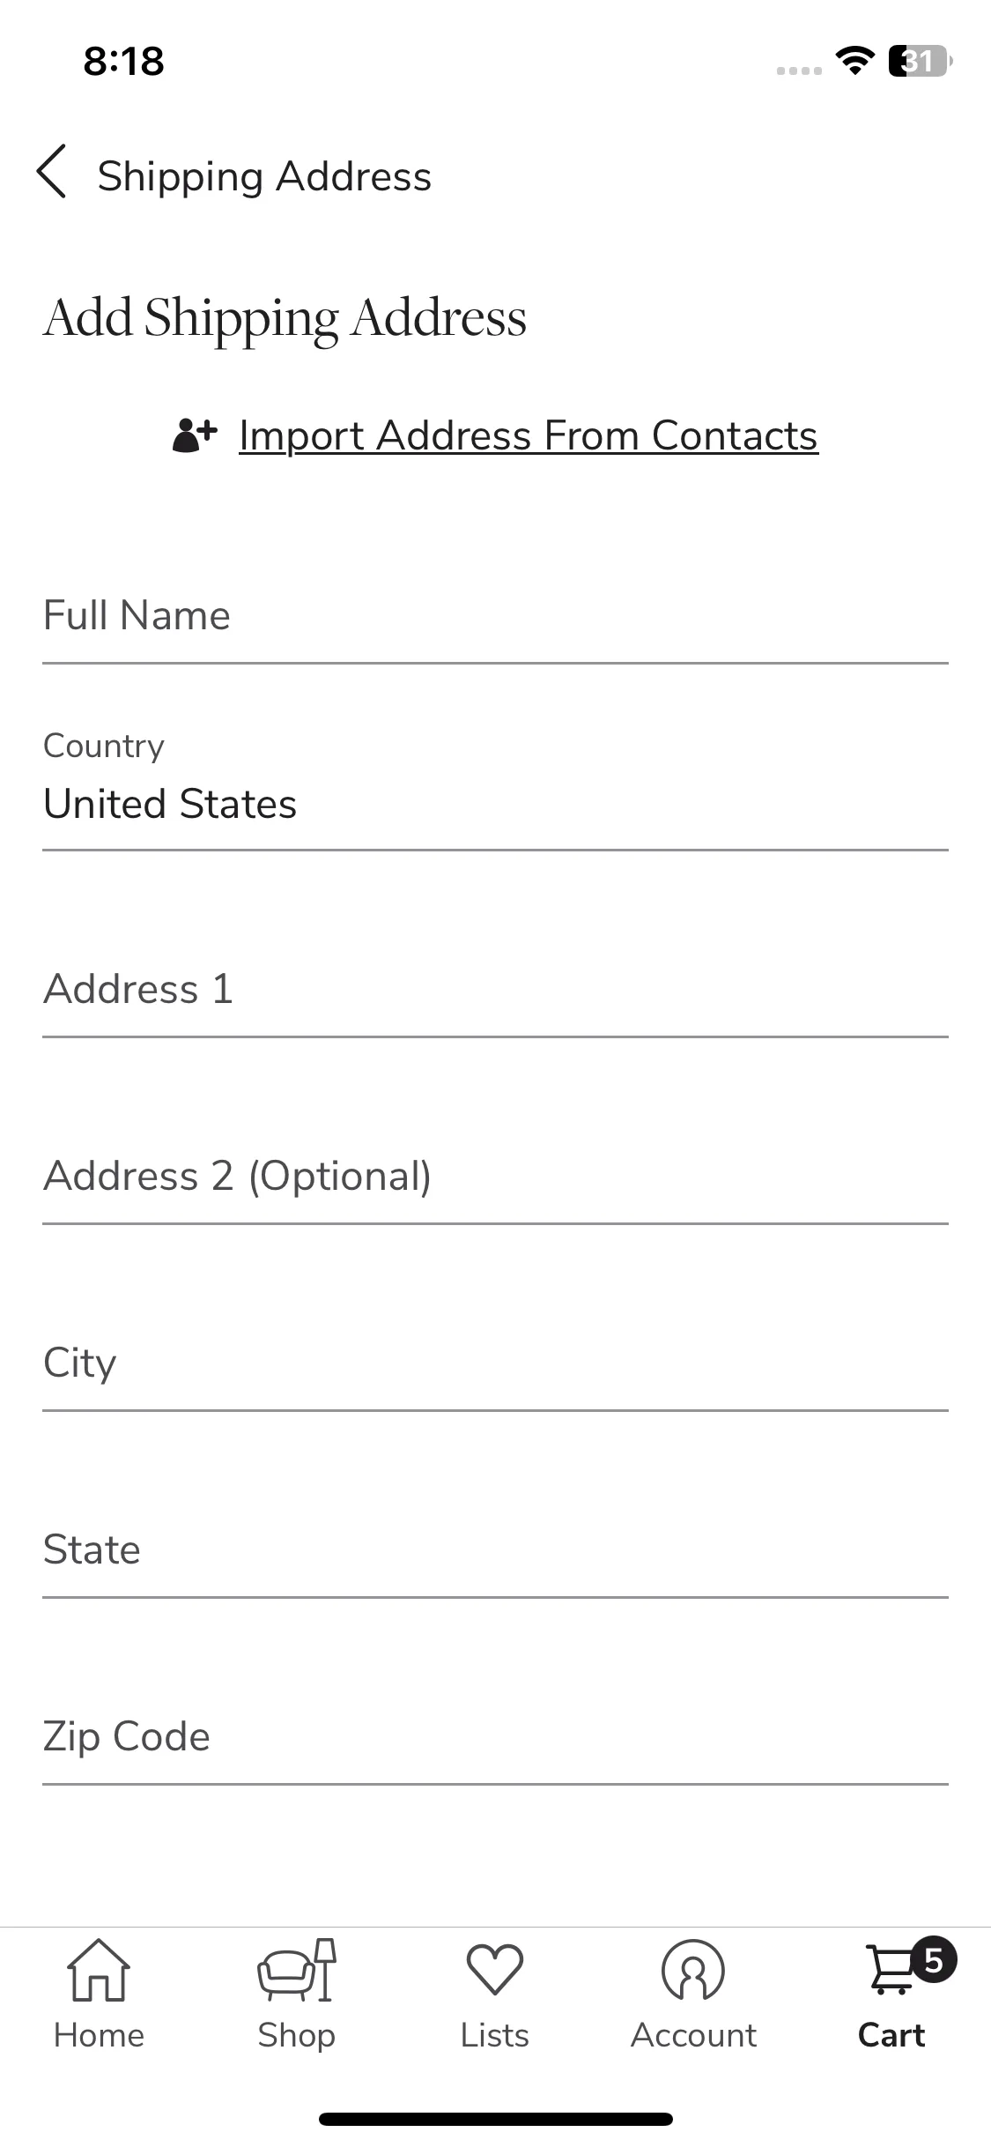The image size is (991, 2147).
Task: Tap the Shipping Address header title
Action: click(x=264, y=176)
